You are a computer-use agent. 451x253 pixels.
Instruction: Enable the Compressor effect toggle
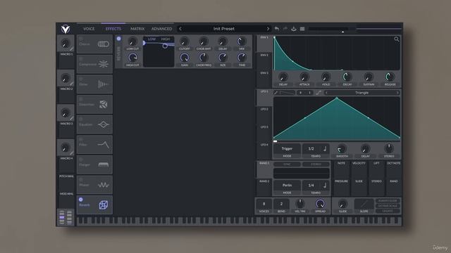tap(81, 58)
